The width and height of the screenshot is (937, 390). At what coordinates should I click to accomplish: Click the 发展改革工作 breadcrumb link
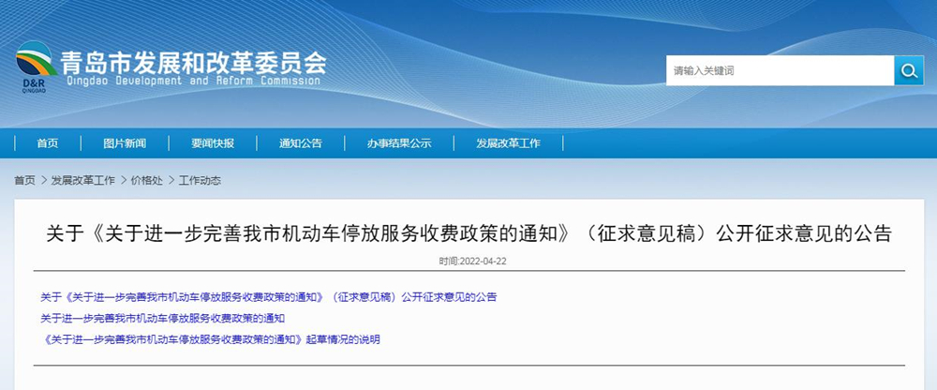tap(82, 180)
